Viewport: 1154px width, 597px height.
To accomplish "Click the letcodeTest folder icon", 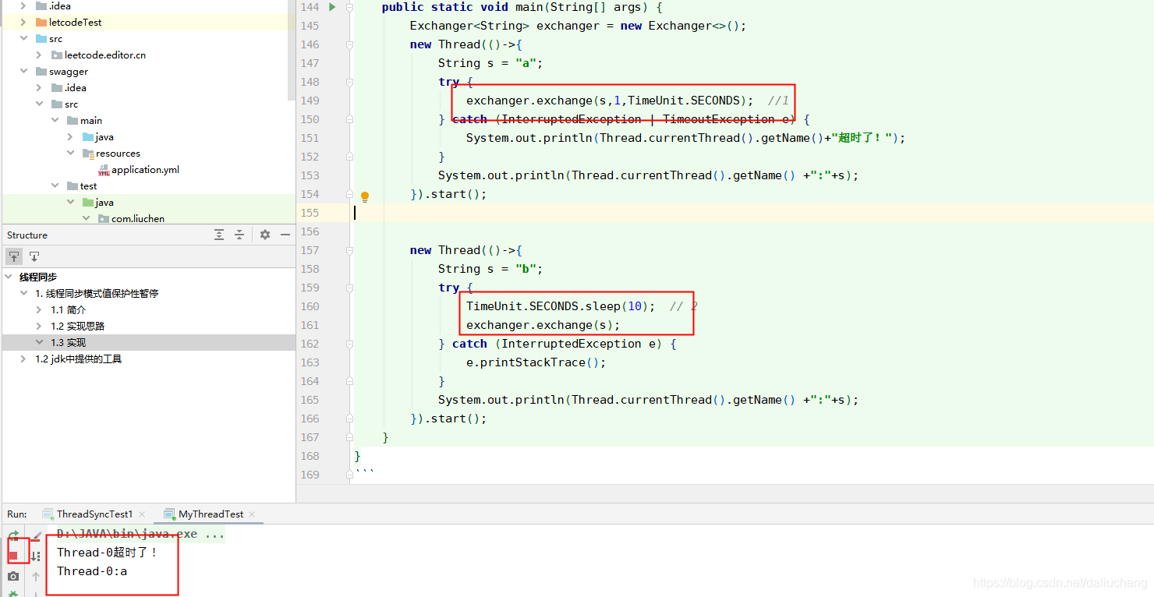I will pos(41,23).
